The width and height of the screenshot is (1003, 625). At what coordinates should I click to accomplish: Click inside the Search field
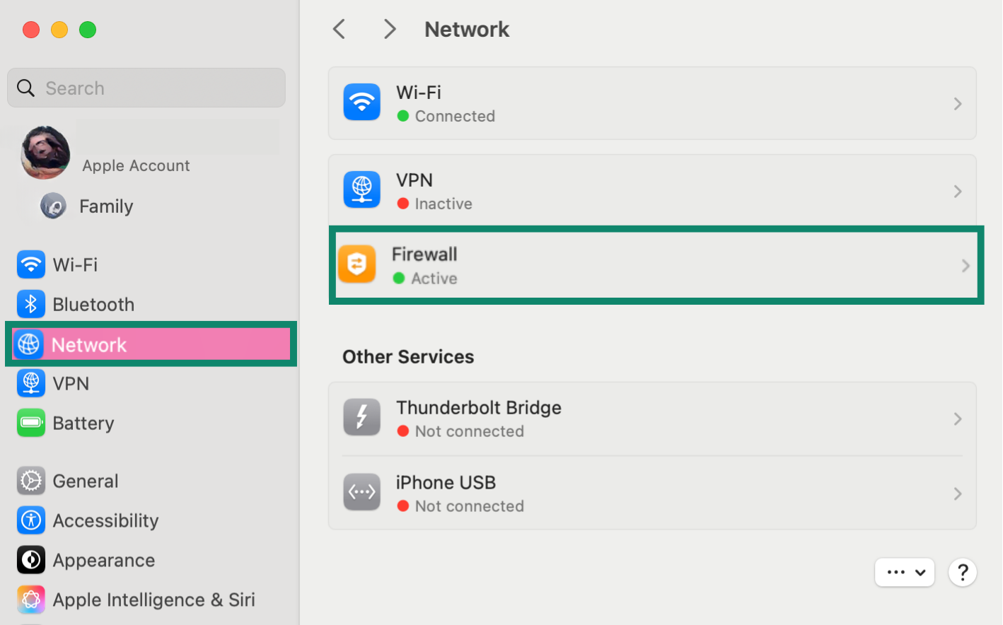[x=146, y=88]
